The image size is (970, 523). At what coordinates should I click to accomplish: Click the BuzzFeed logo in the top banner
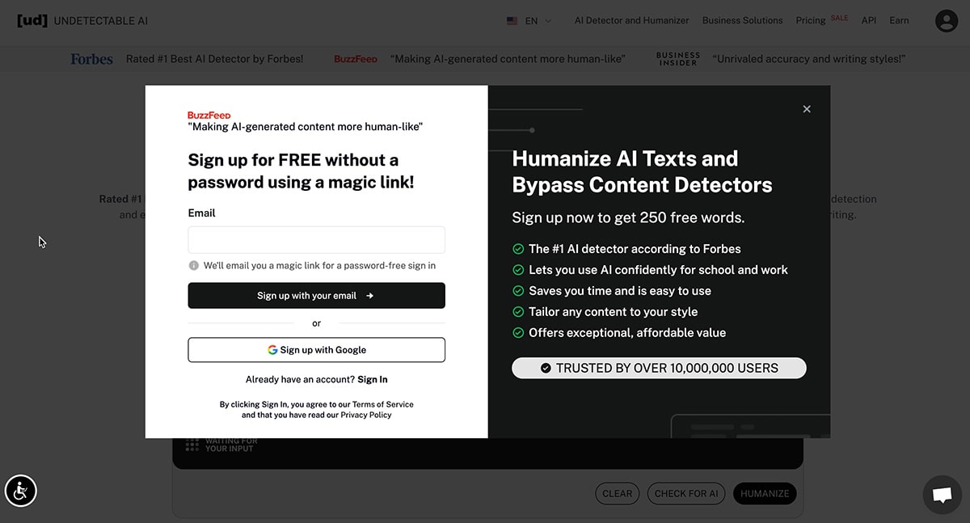(x=356, y=59)
